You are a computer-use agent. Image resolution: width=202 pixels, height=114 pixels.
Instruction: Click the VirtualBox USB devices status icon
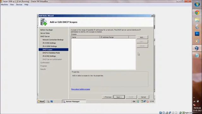point(167,113)
